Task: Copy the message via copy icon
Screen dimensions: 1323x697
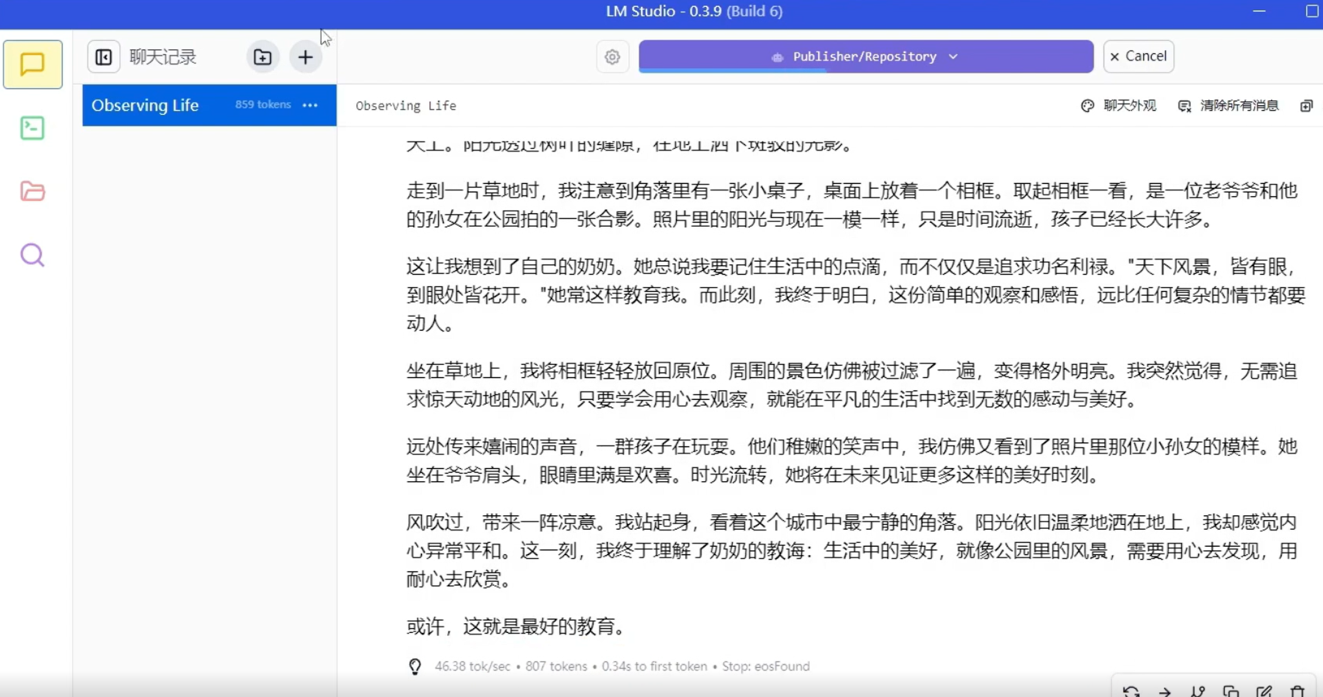Action: click(1231, 691)
